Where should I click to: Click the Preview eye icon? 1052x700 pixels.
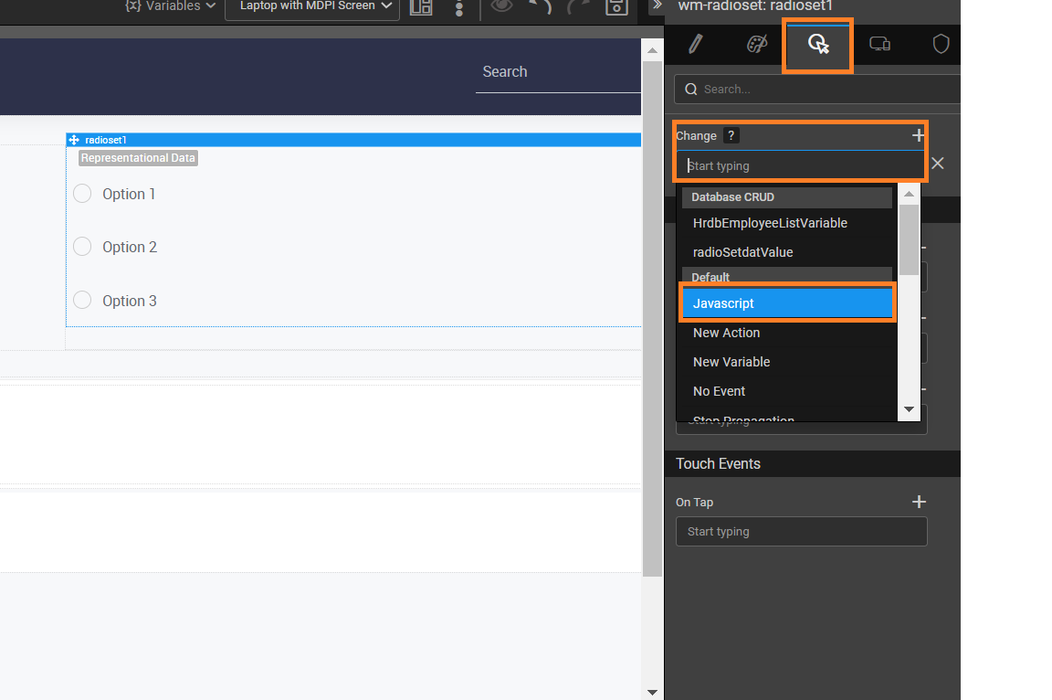500,6
